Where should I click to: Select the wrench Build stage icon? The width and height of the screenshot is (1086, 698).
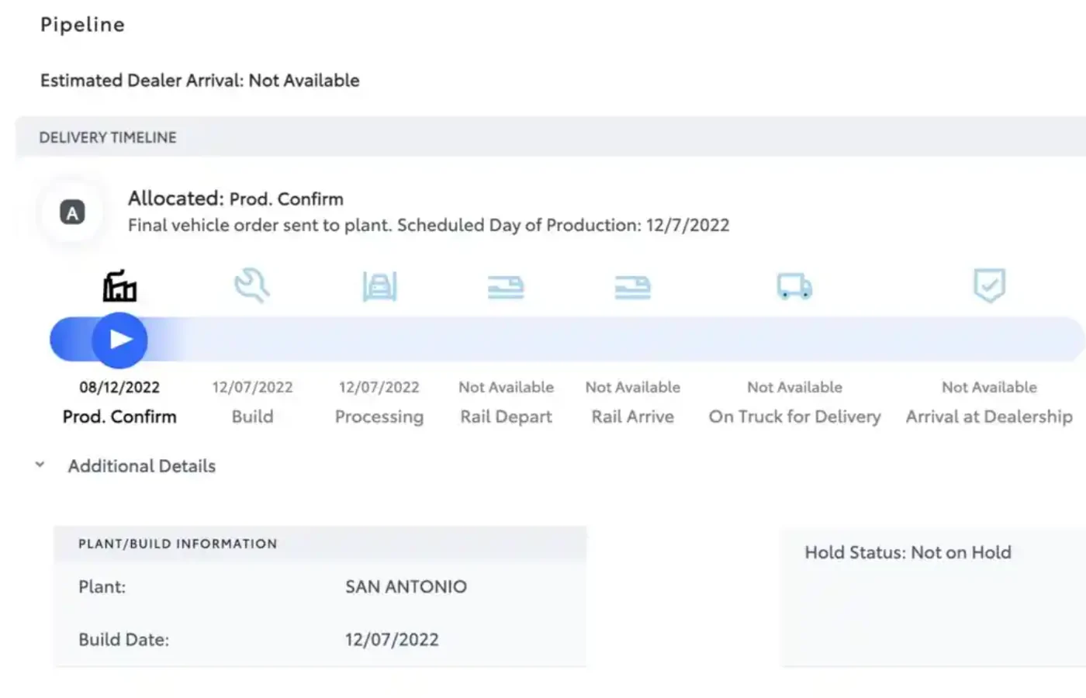click(252, 286)
